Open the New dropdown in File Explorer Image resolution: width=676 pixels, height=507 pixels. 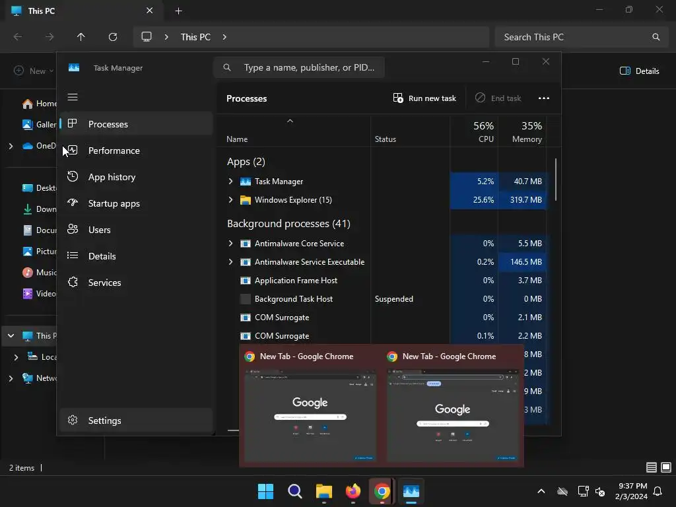tap(34, 71)
